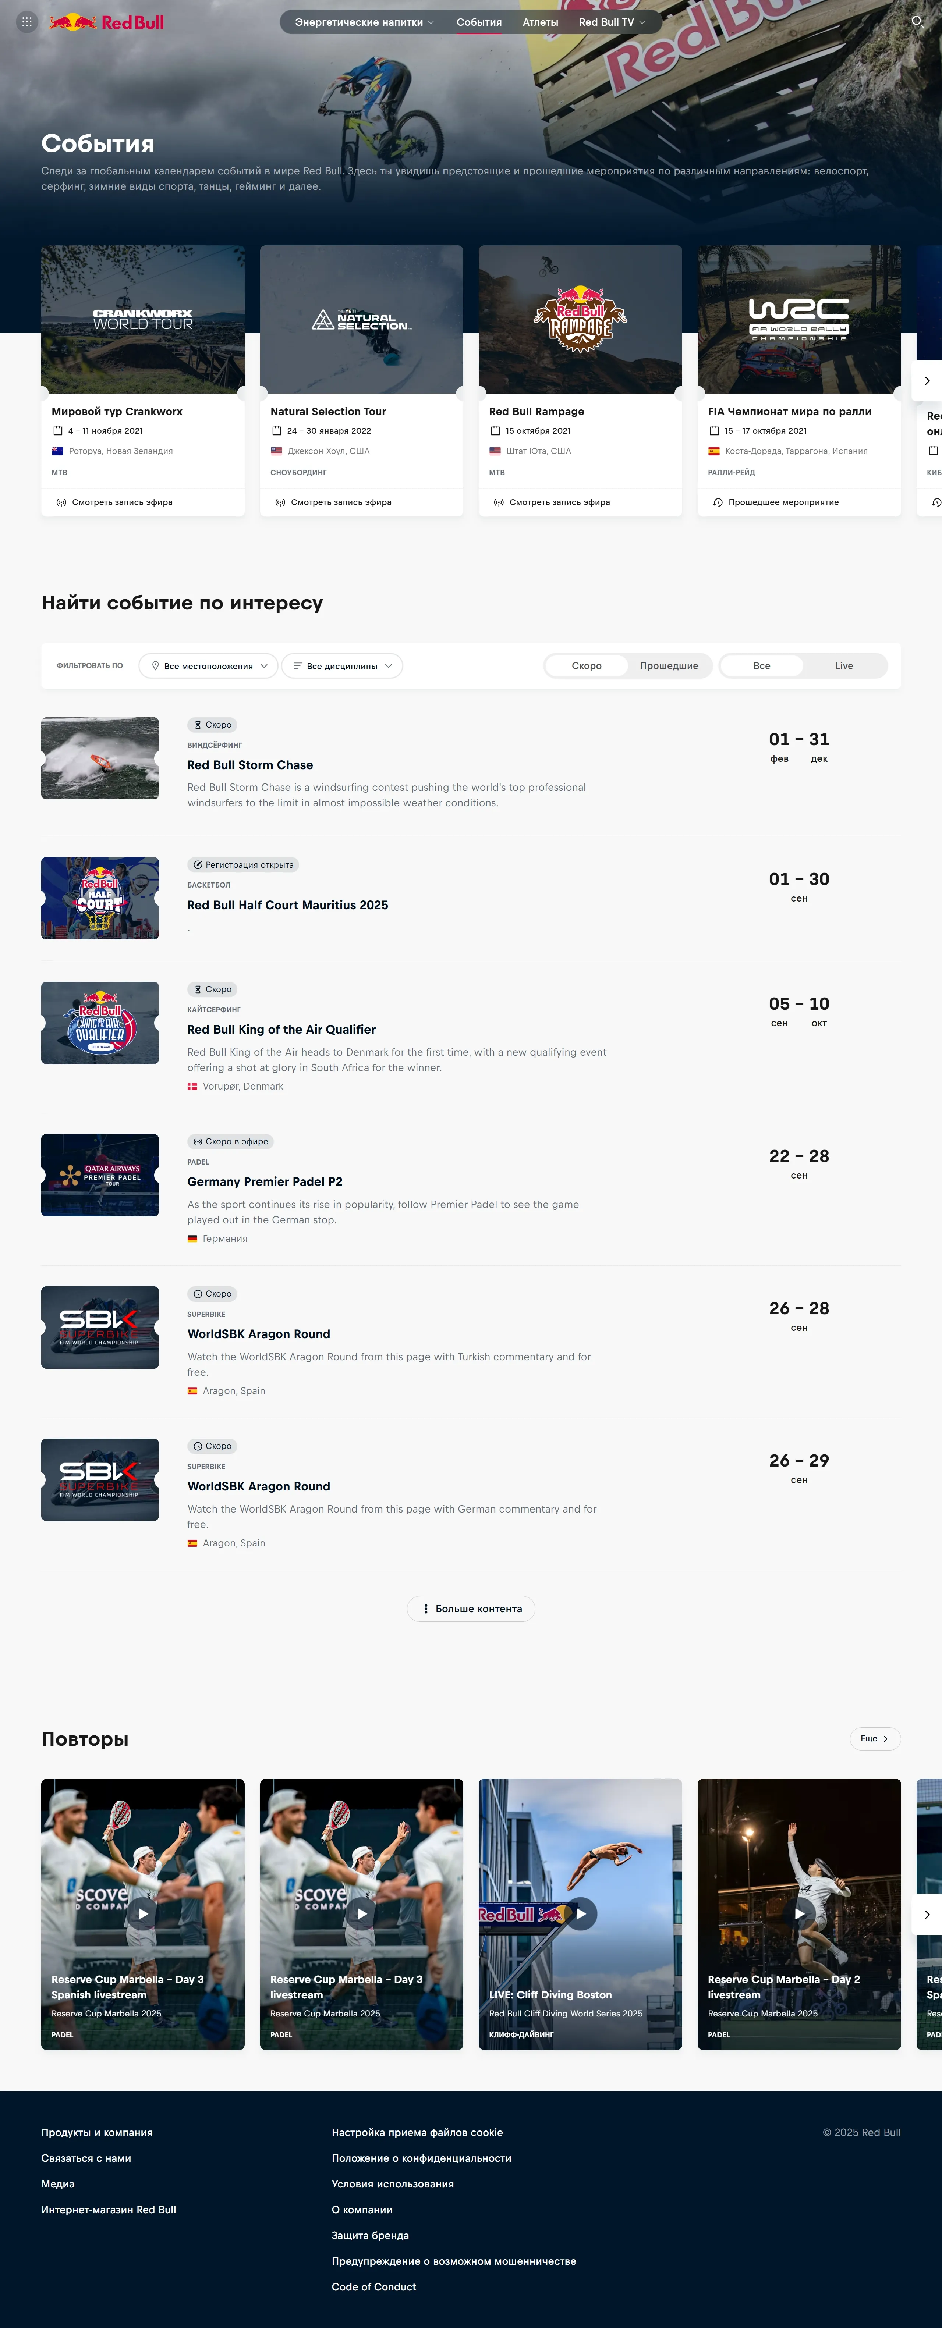Image resolution: width=942 pixels, height=2328 pixels.
Task: Expand Все дисциплины dropdown
Action: [x=343, y=666]
